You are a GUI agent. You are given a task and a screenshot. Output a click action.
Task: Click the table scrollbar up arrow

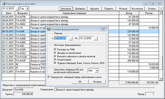pyautogui.click(x=161, y=13)
